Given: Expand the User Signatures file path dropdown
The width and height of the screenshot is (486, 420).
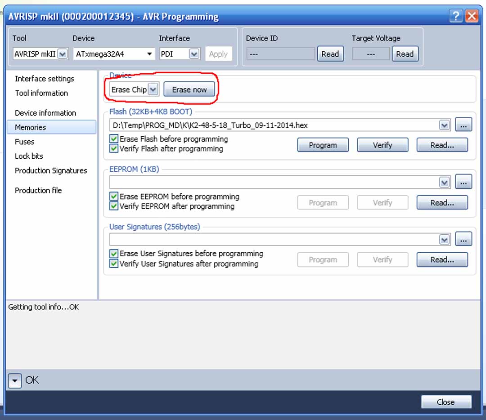Looking at the screenshot, I should (445, 239).
